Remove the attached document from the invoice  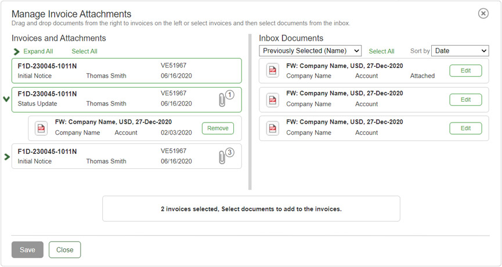point(218,128)
